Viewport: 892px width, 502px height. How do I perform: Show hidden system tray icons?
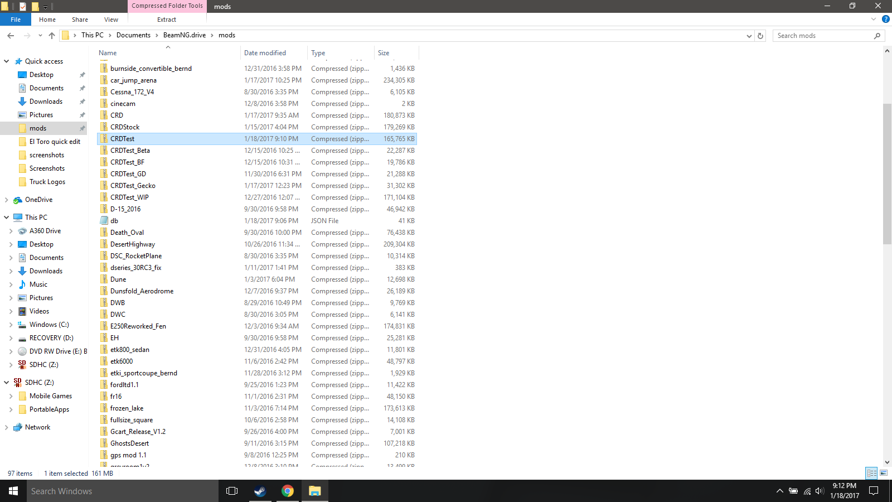point(779,491)
